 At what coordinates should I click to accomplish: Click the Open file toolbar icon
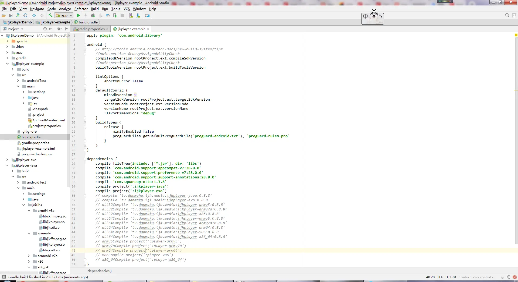tap(4, 16)
